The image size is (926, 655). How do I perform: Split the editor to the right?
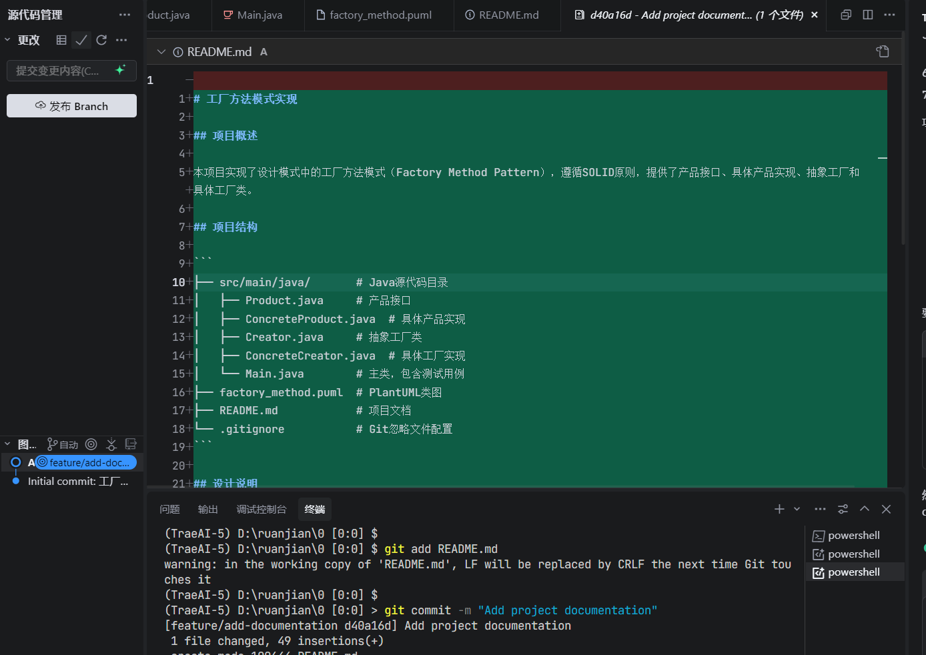867,15
